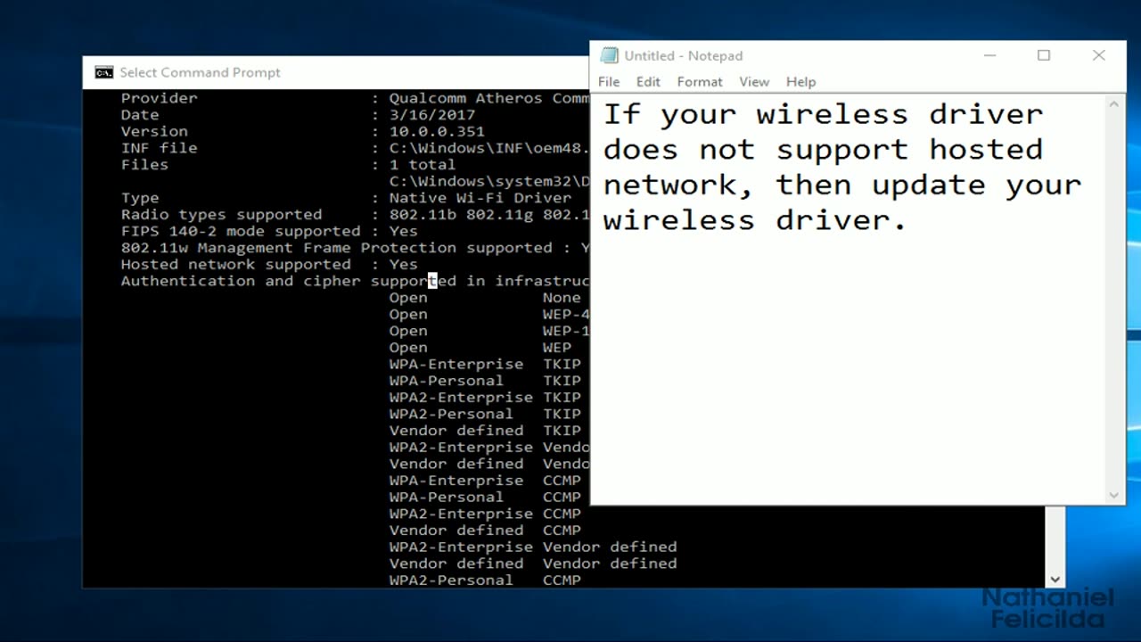The image size is (1141, 642).
Task: Click the date value 3/16/2017
Action: pyautogui.click(x=432, y=115)
